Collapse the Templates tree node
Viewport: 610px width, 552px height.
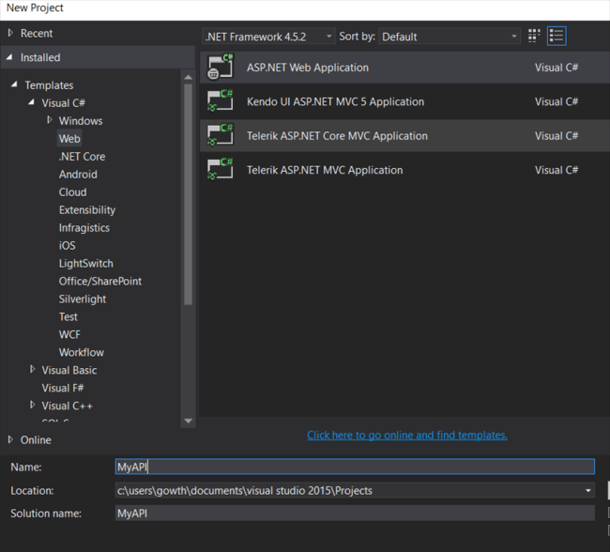(14, 84)
